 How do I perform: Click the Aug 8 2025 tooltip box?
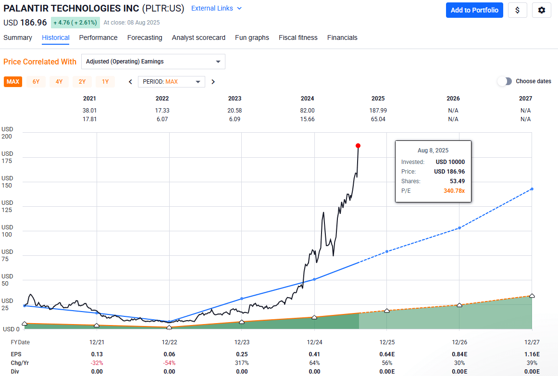(433, 172)
